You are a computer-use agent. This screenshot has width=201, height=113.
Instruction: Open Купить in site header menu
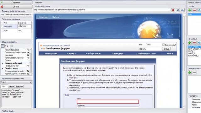(x=56, y=17)
